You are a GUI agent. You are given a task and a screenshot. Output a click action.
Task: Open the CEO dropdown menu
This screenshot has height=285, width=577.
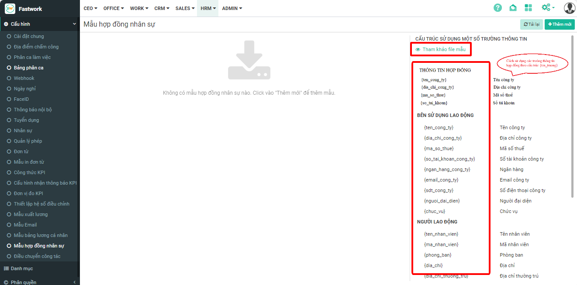click(x=90, y=8)
